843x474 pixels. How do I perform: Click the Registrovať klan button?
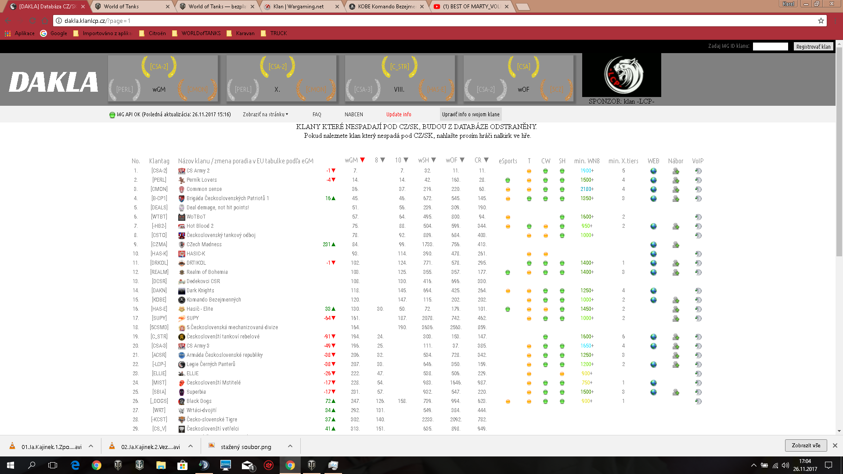(813, 47)
